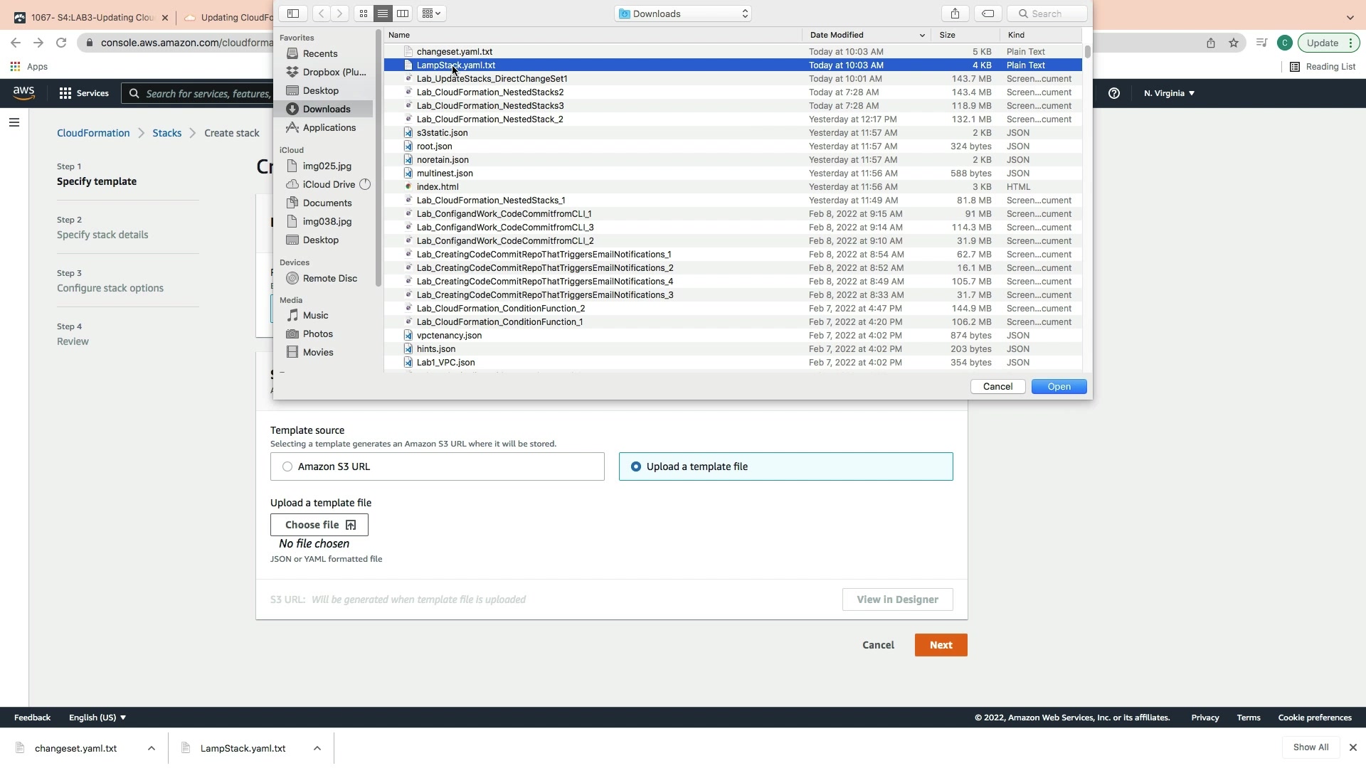Screen dimensions: 1366x768
Task: Bookmark page with star icon
Action: pyautogui.click(x=1234, y=43)
